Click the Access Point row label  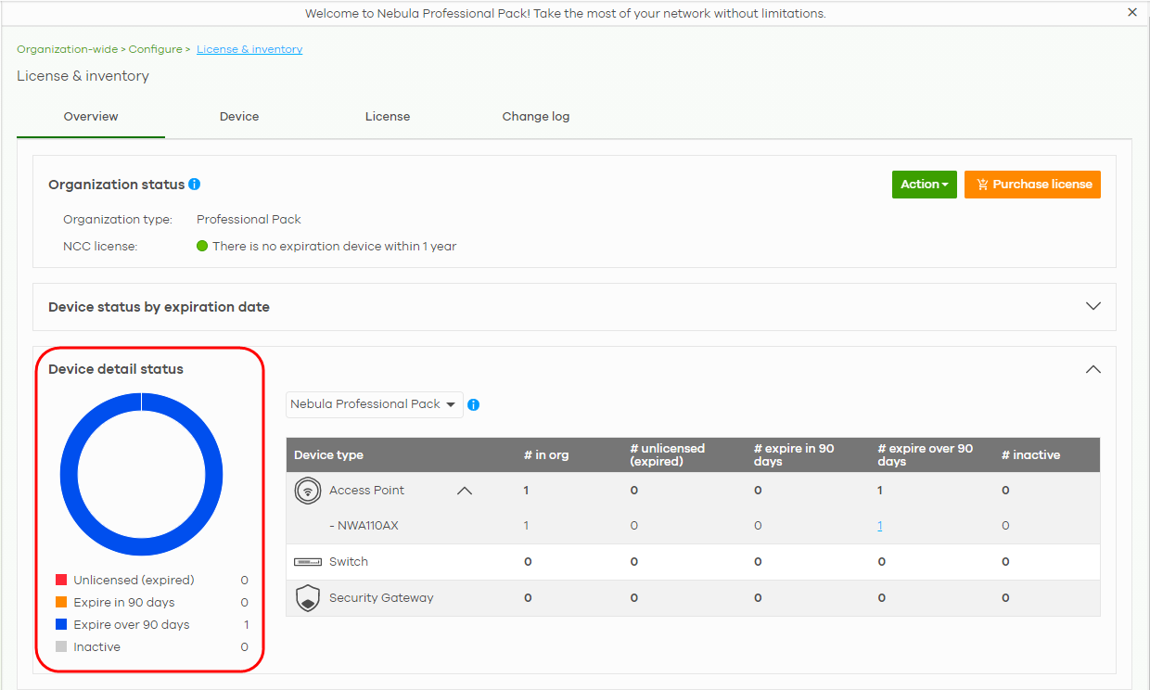366,491
